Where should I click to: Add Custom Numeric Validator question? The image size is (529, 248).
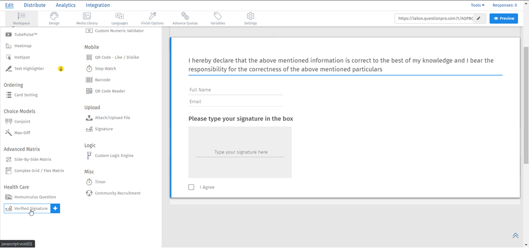tap(115, 30)
